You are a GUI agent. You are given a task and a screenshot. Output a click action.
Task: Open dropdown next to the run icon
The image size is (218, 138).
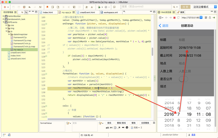click(102, 7)
